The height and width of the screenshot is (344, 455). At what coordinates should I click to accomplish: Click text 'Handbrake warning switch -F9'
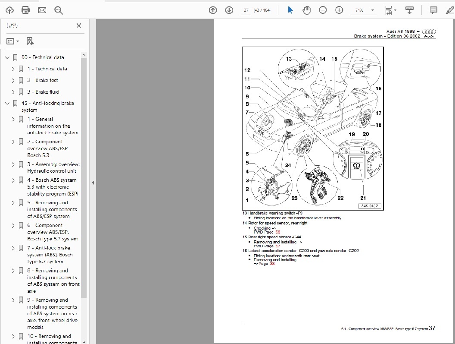pyautogui.click(x=275, y=213)
